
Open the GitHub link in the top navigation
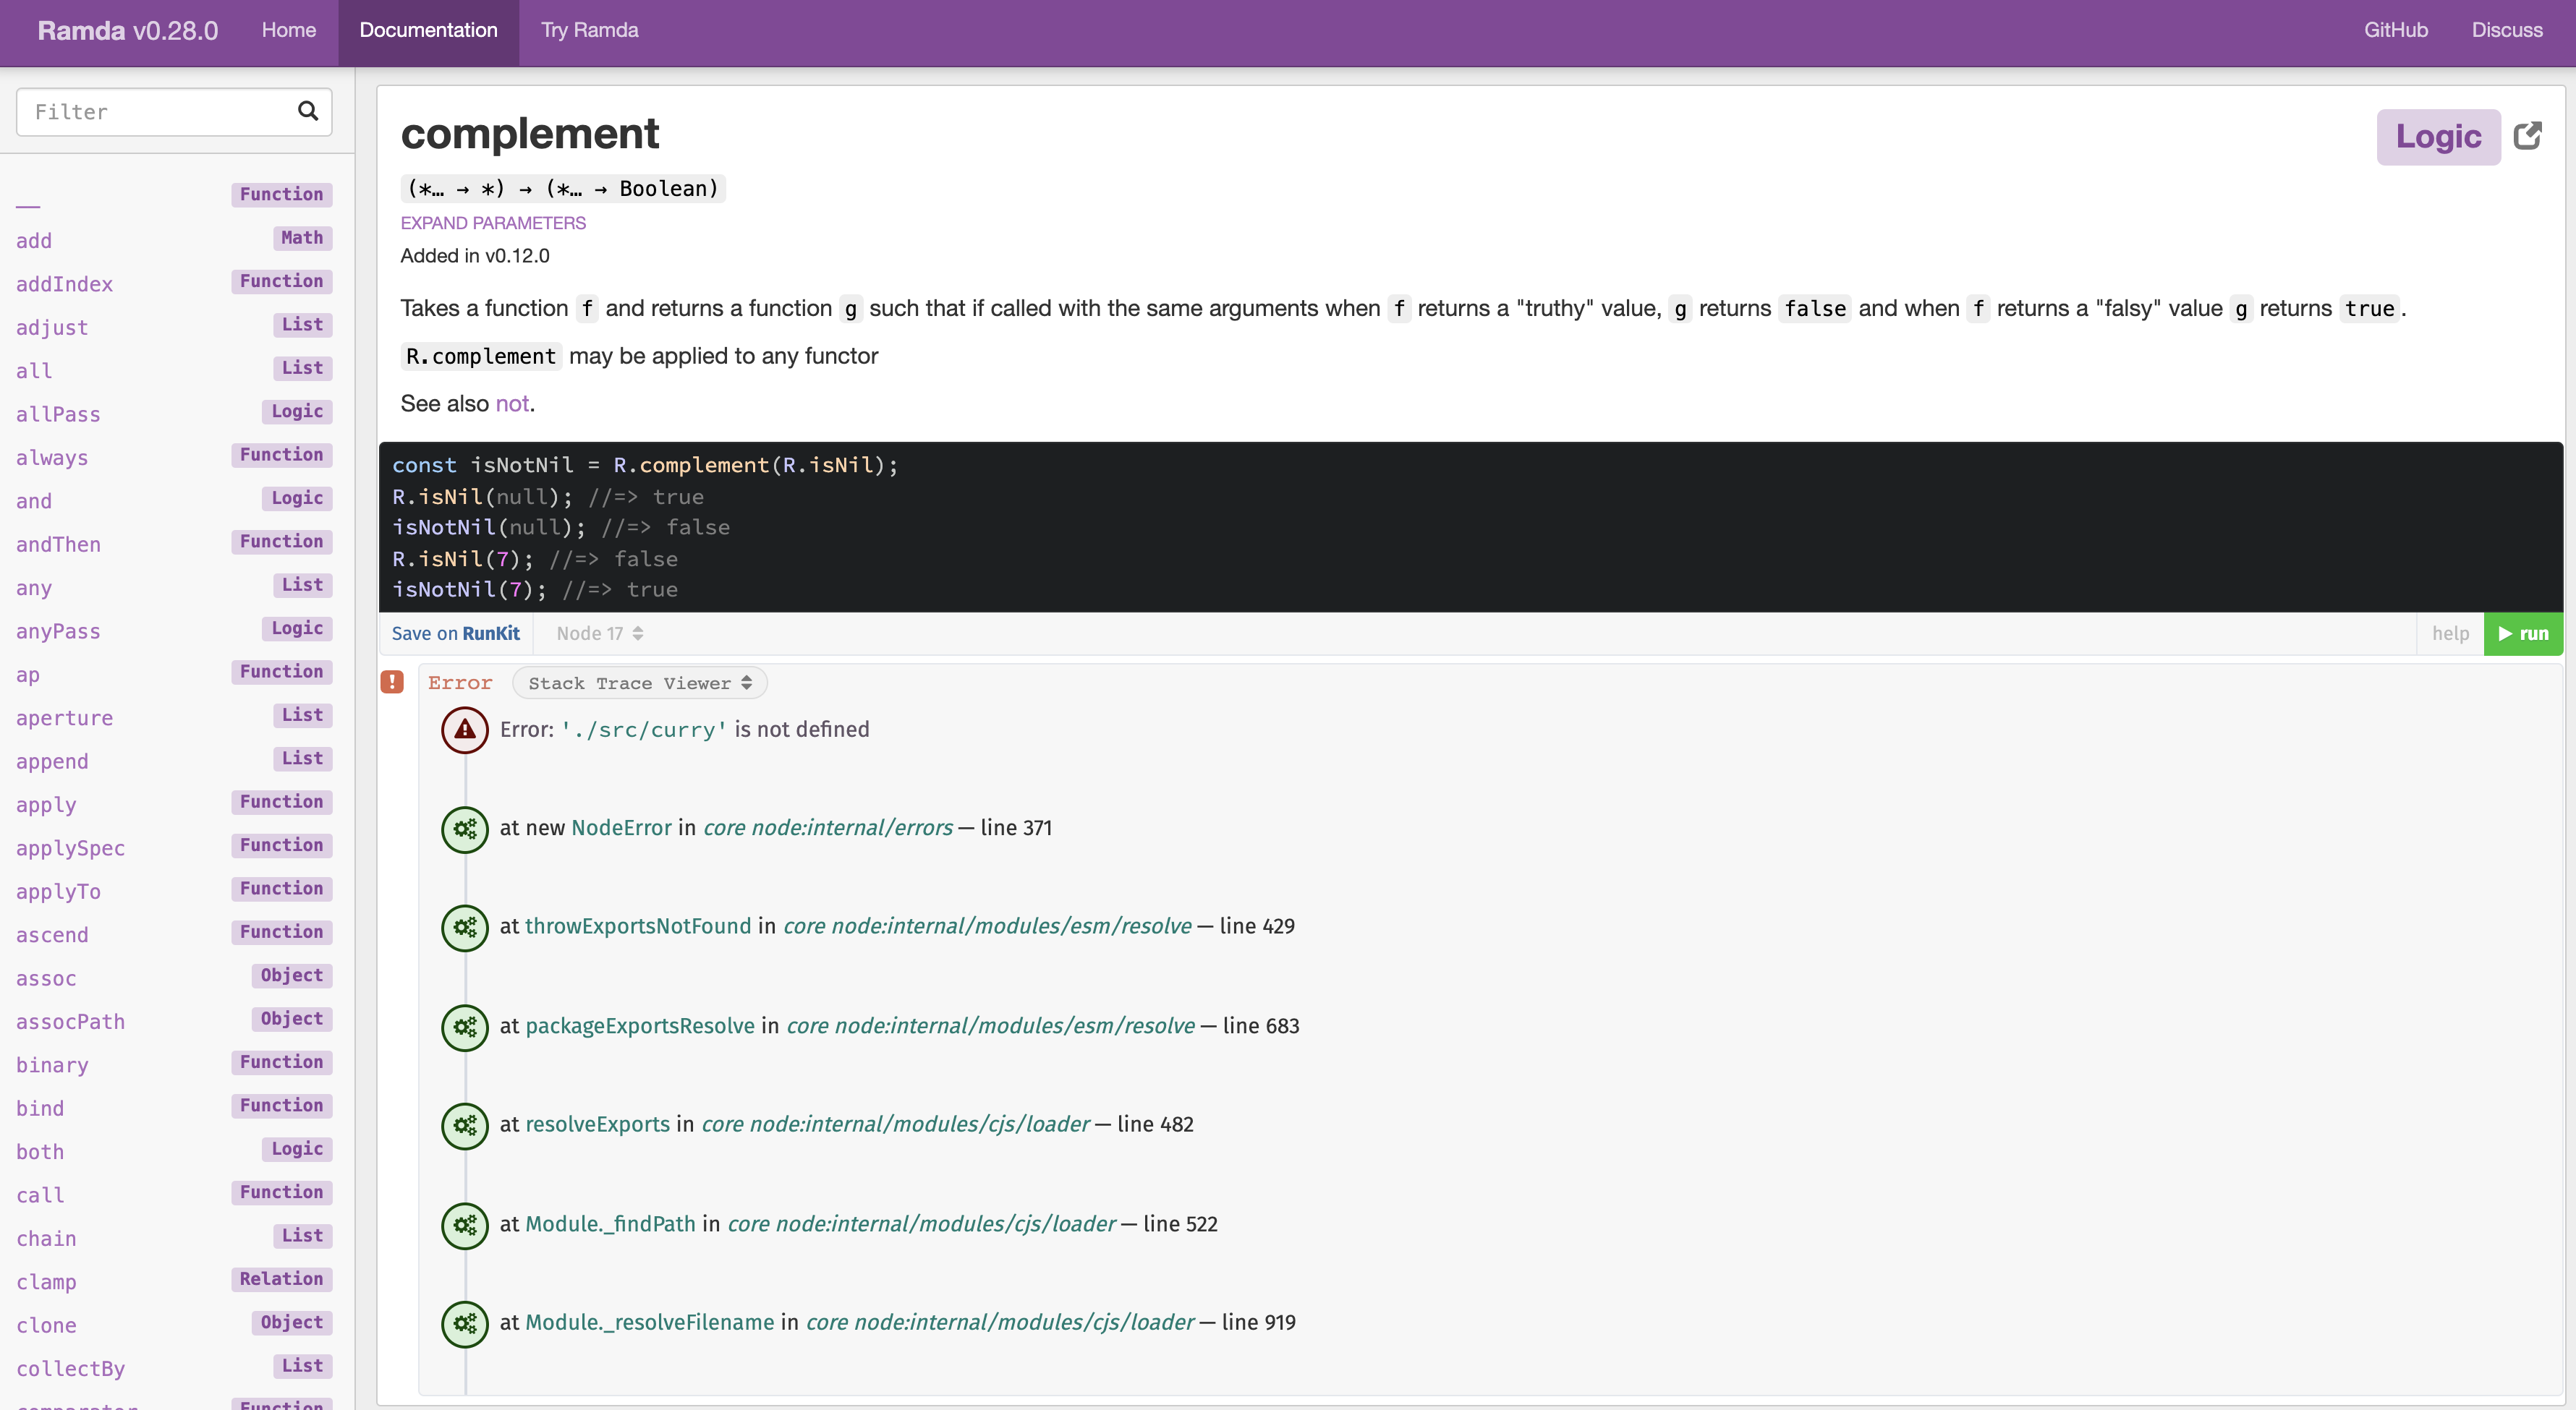click(x=2396, y=30)
